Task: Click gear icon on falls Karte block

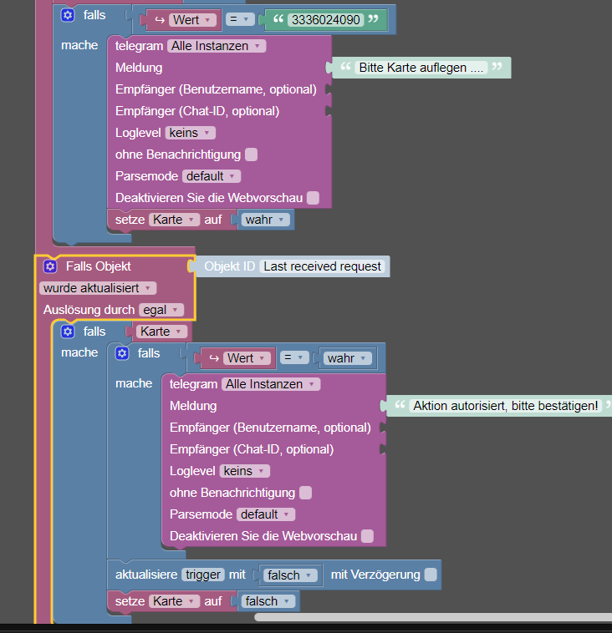Action: pos(68,332)
